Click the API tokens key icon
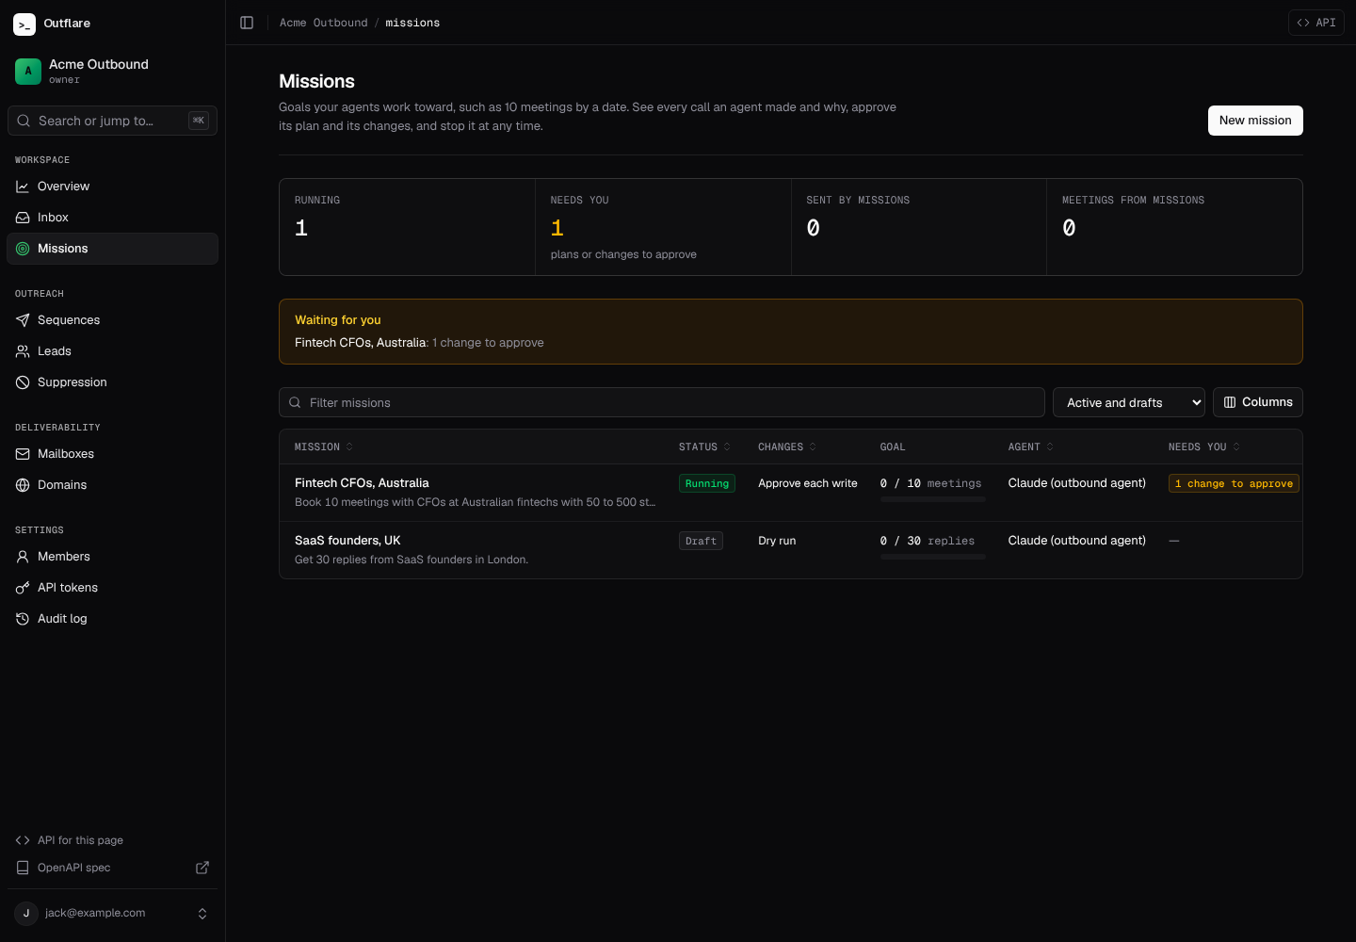This screenshot has height=942, width=1356. [x=23, y=588]
